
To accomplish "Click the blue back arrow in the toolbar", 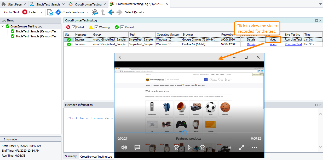I will click(111, 12).
